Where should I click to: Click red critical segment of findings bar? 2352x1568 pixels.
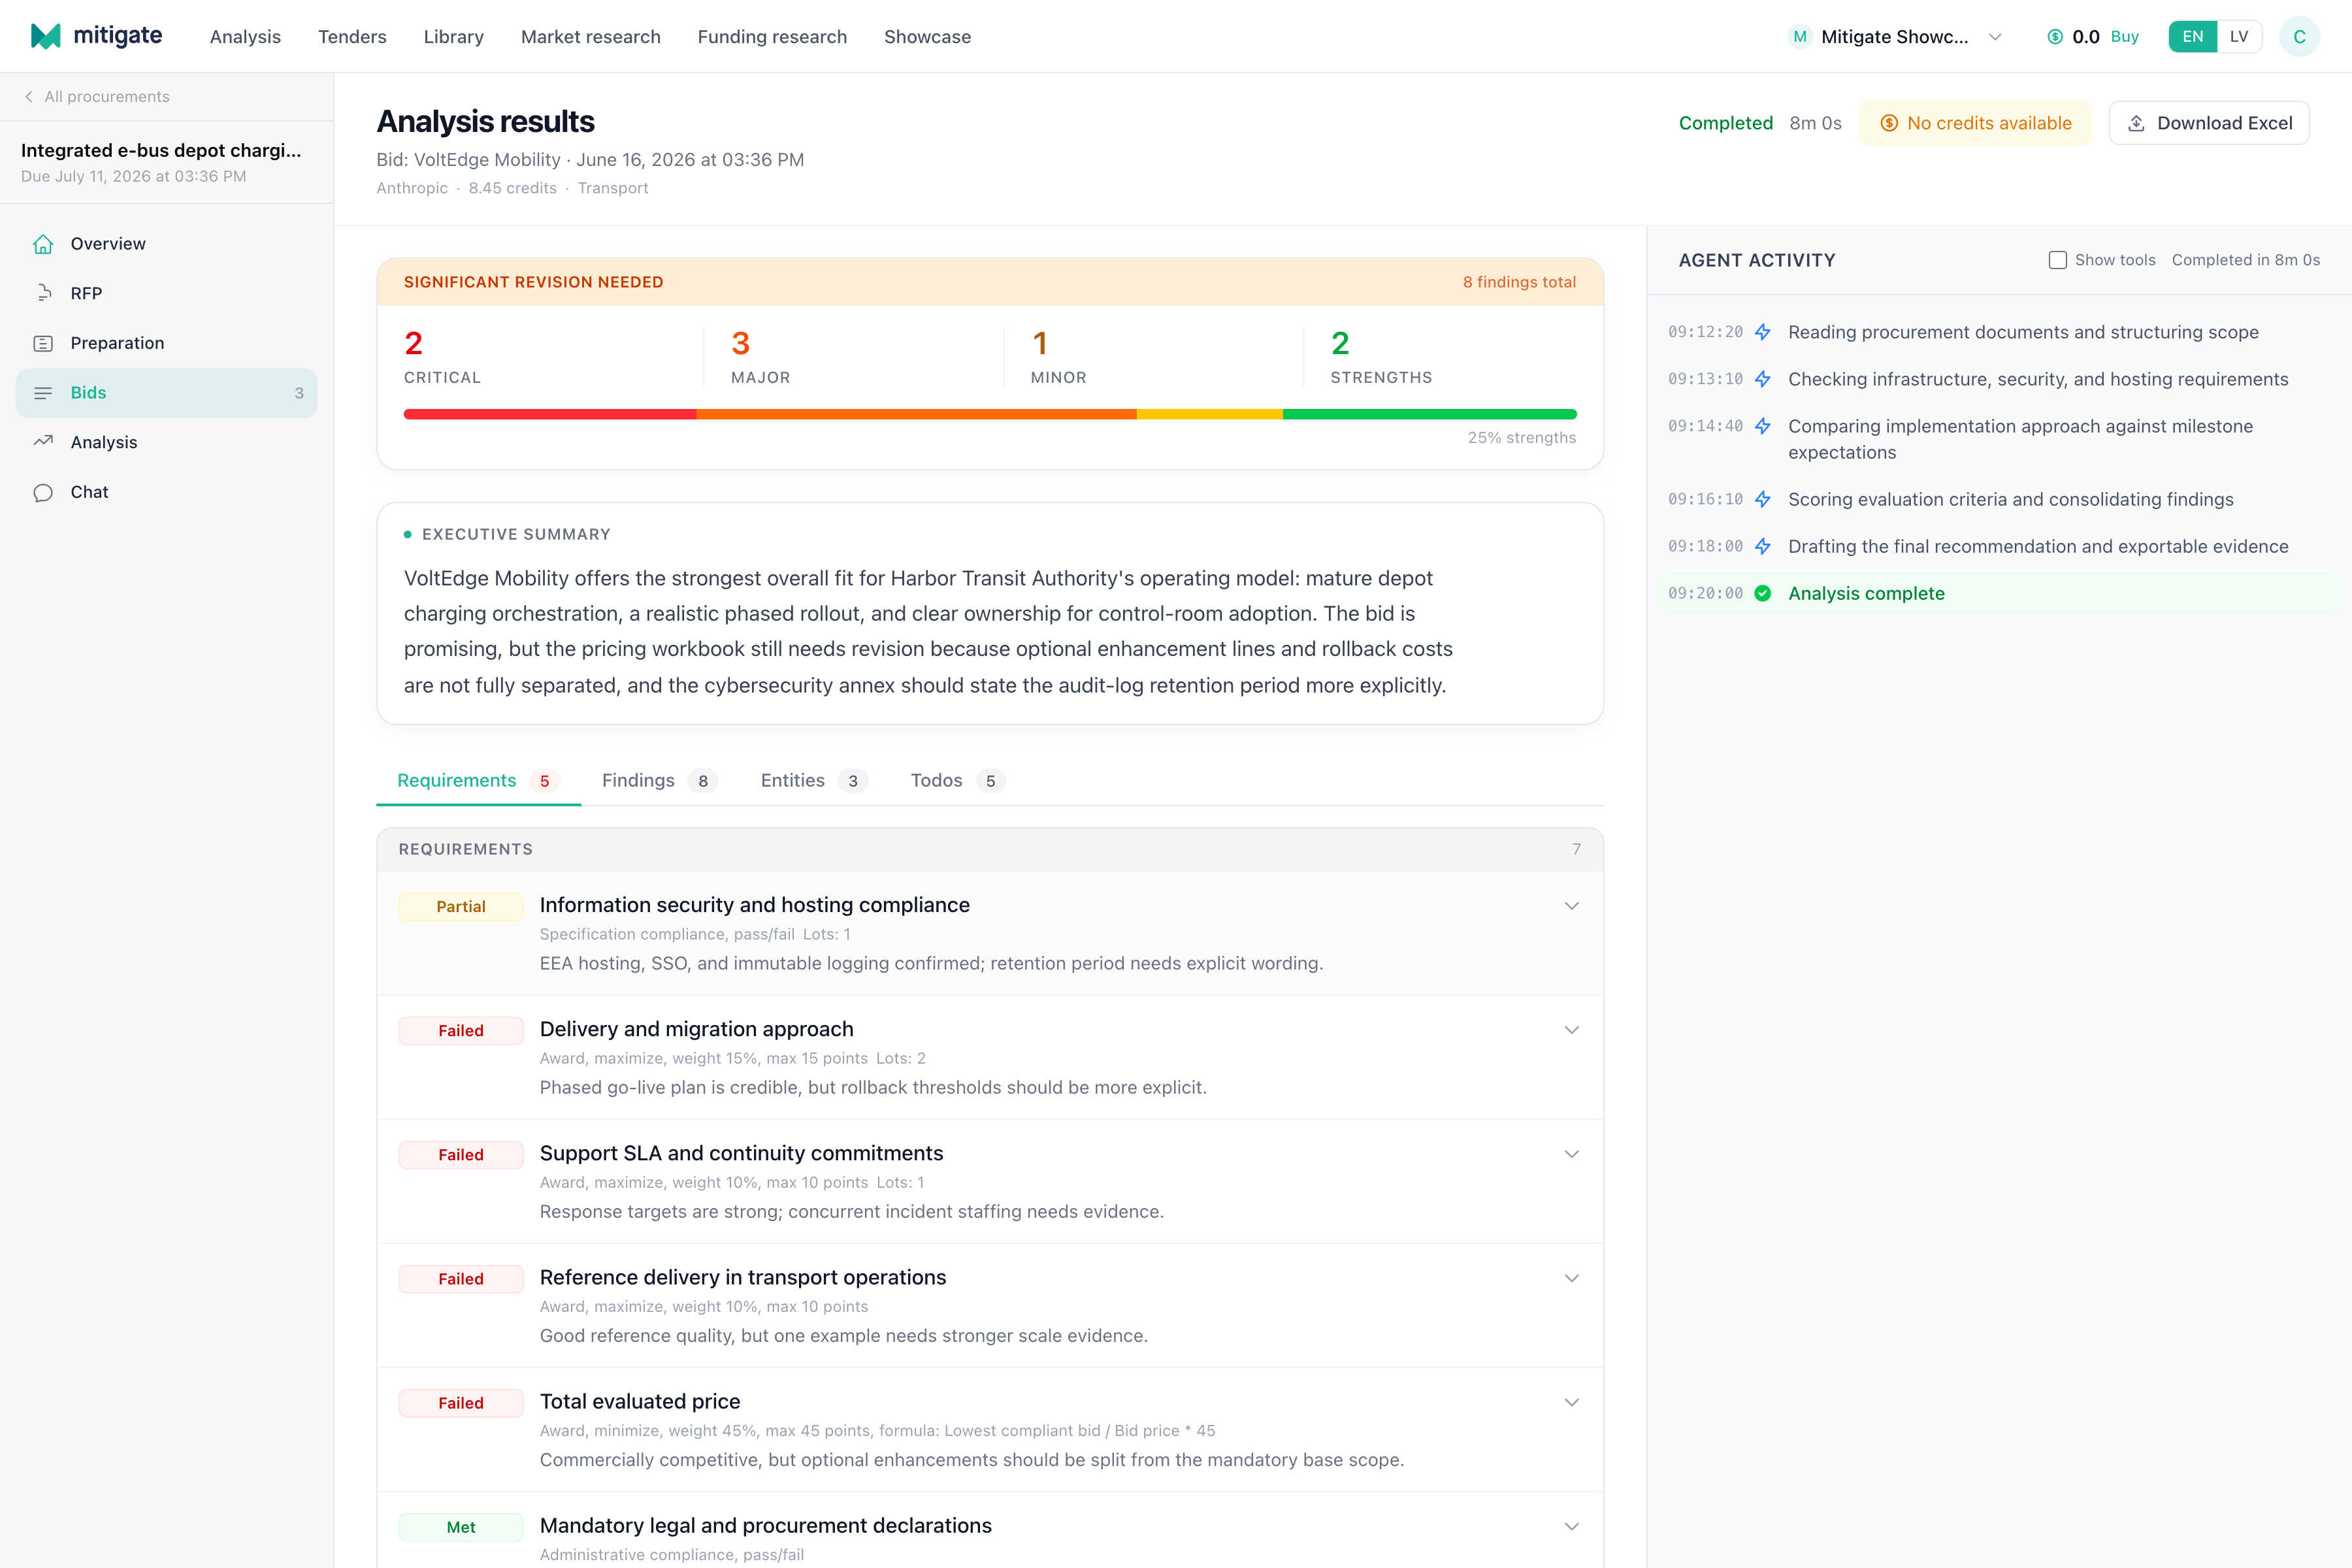[x=550, y=414]
